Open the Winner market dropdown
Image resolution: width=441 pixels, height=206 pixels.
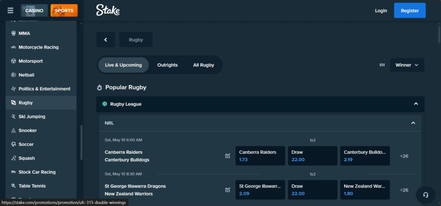click(407, 65)
